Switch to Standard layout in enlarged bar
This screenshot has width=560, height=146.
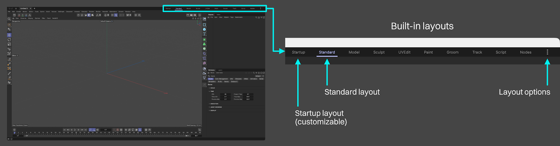click(x=327, y=52)
